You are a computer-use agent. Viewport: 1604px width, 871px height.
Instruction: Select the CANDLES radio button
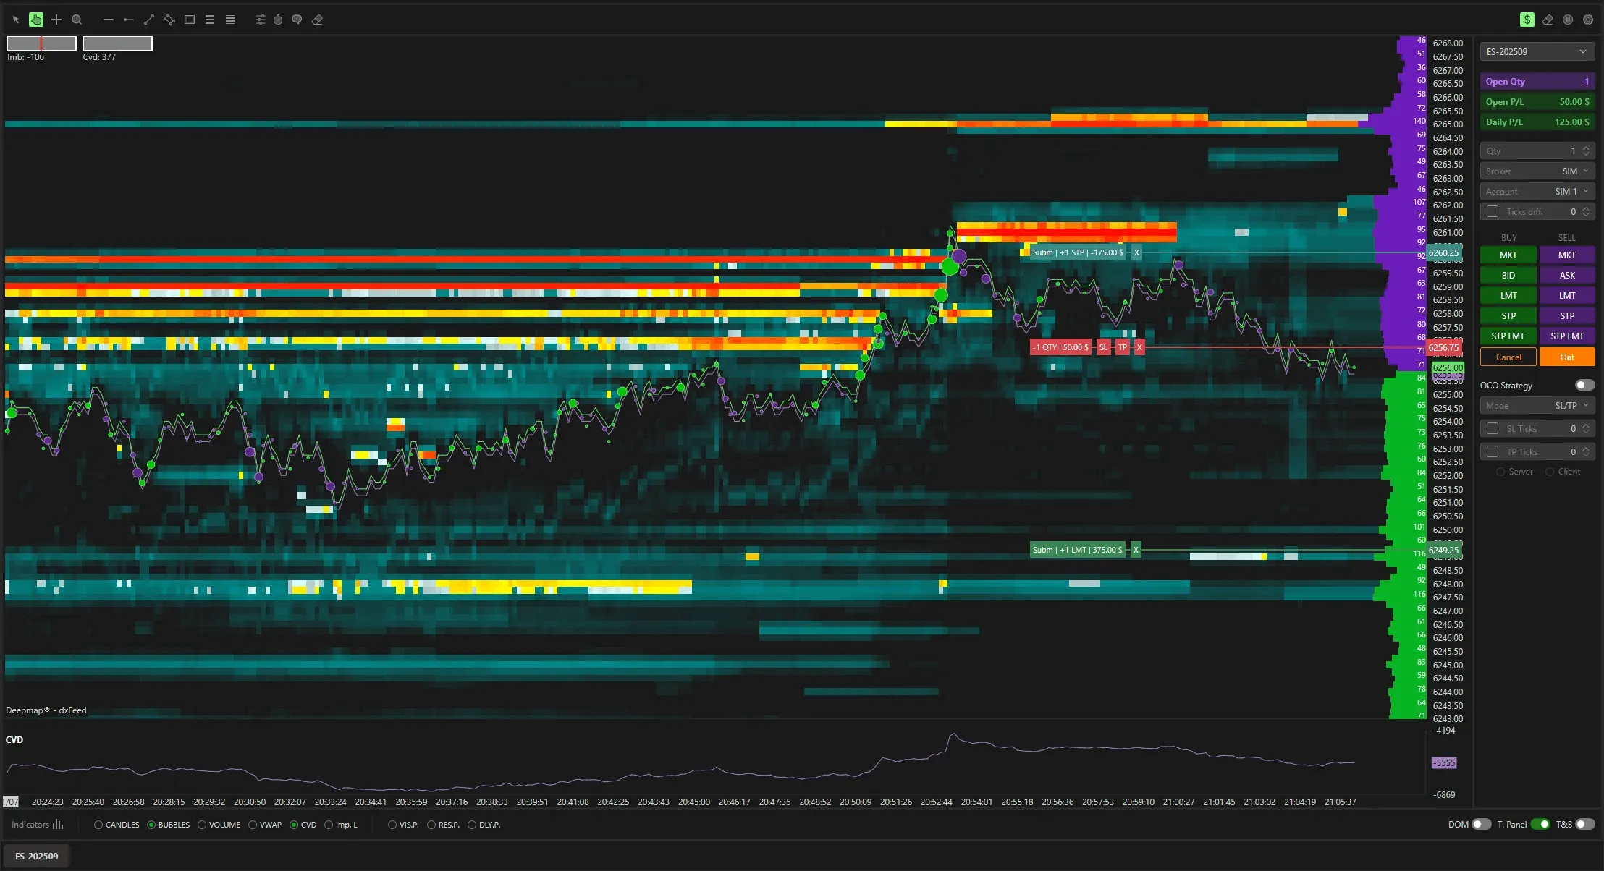pyautogui.click(x=99, y=824)
